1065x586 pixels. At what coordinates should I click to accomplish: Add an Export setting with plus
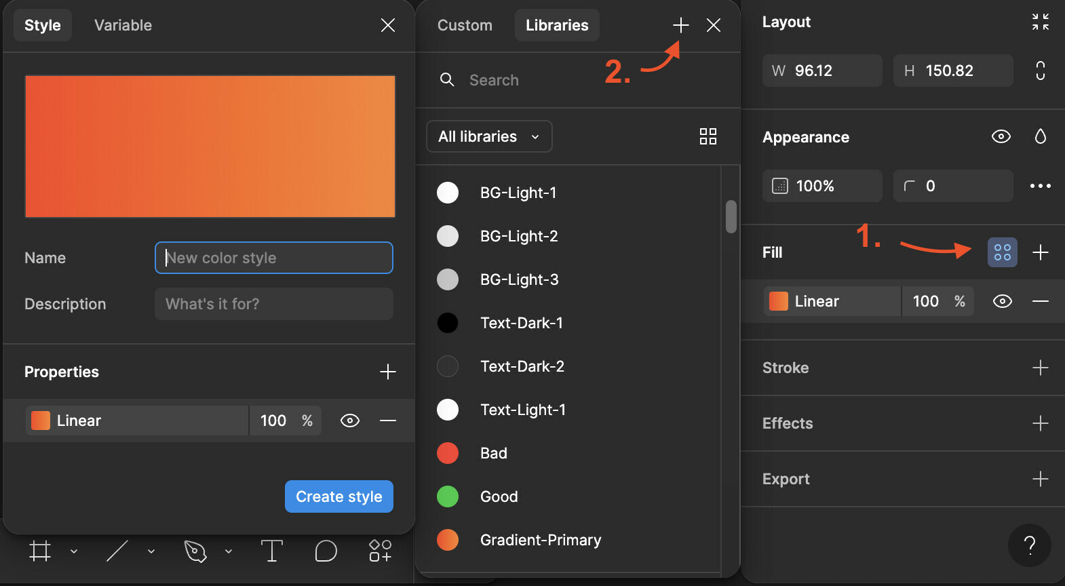[x=1041, y=479]
